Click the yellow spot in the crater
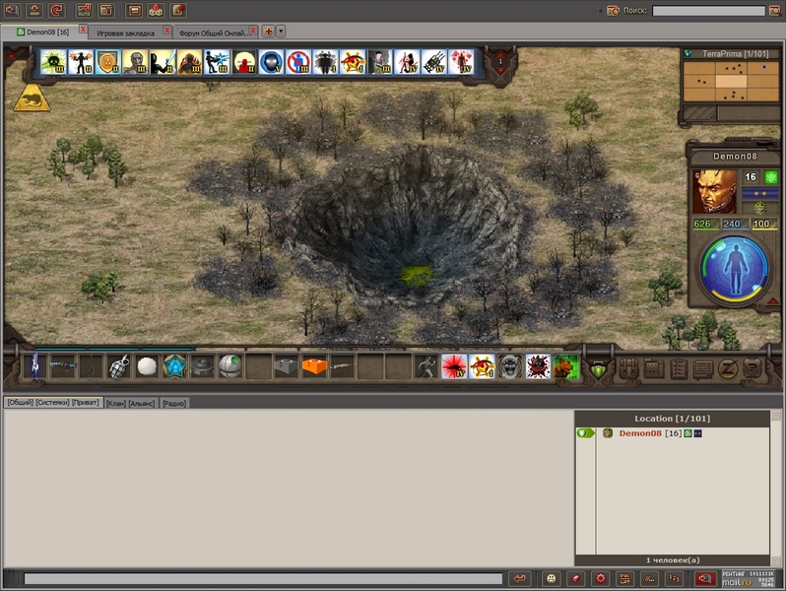The width and height of the screenshot is (786, 591). [415, 275]
